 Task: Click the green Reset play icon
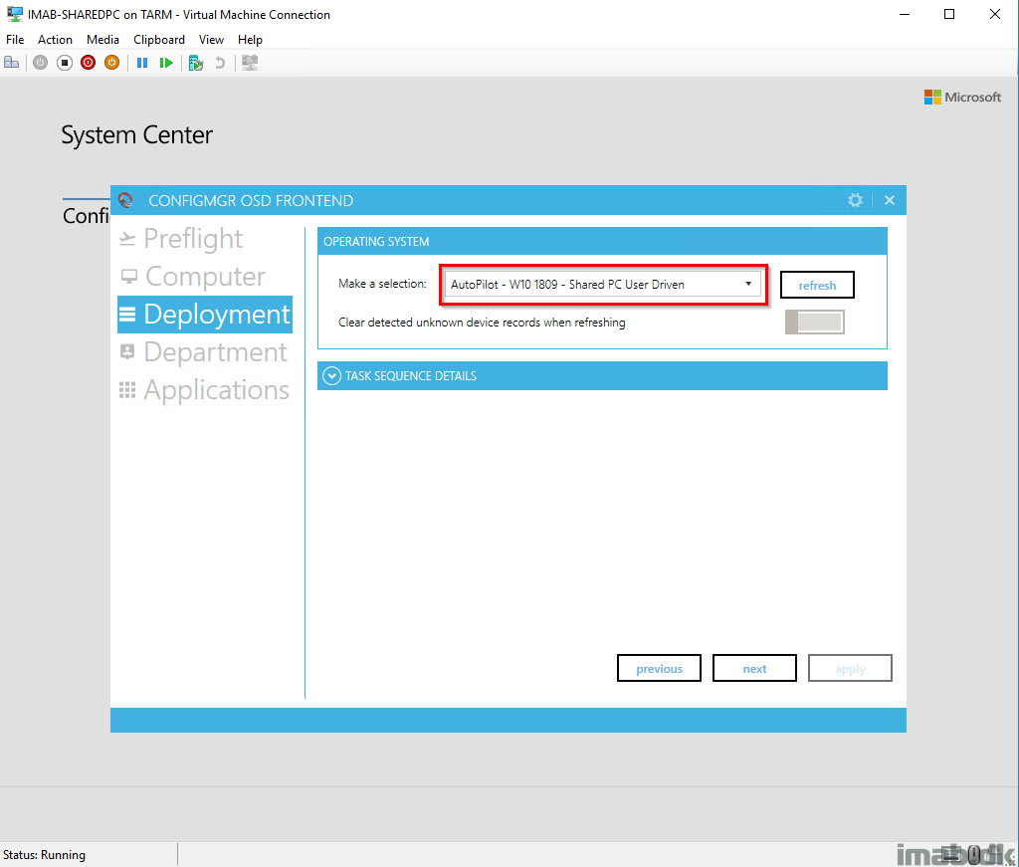tap(166, 63)
